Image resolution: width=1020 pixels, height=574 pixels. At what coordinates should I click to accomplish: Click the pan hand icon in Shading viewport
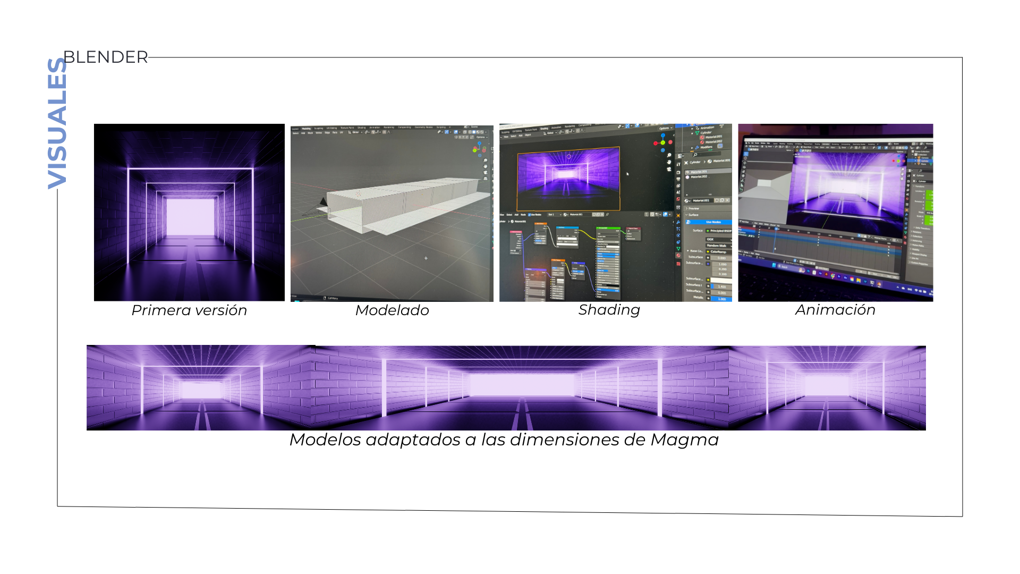(x=669, y=162)
